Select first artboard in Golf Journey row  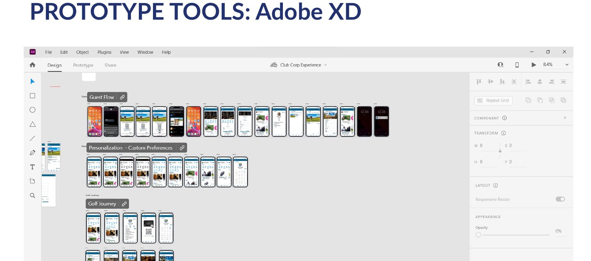pos(93,228)
